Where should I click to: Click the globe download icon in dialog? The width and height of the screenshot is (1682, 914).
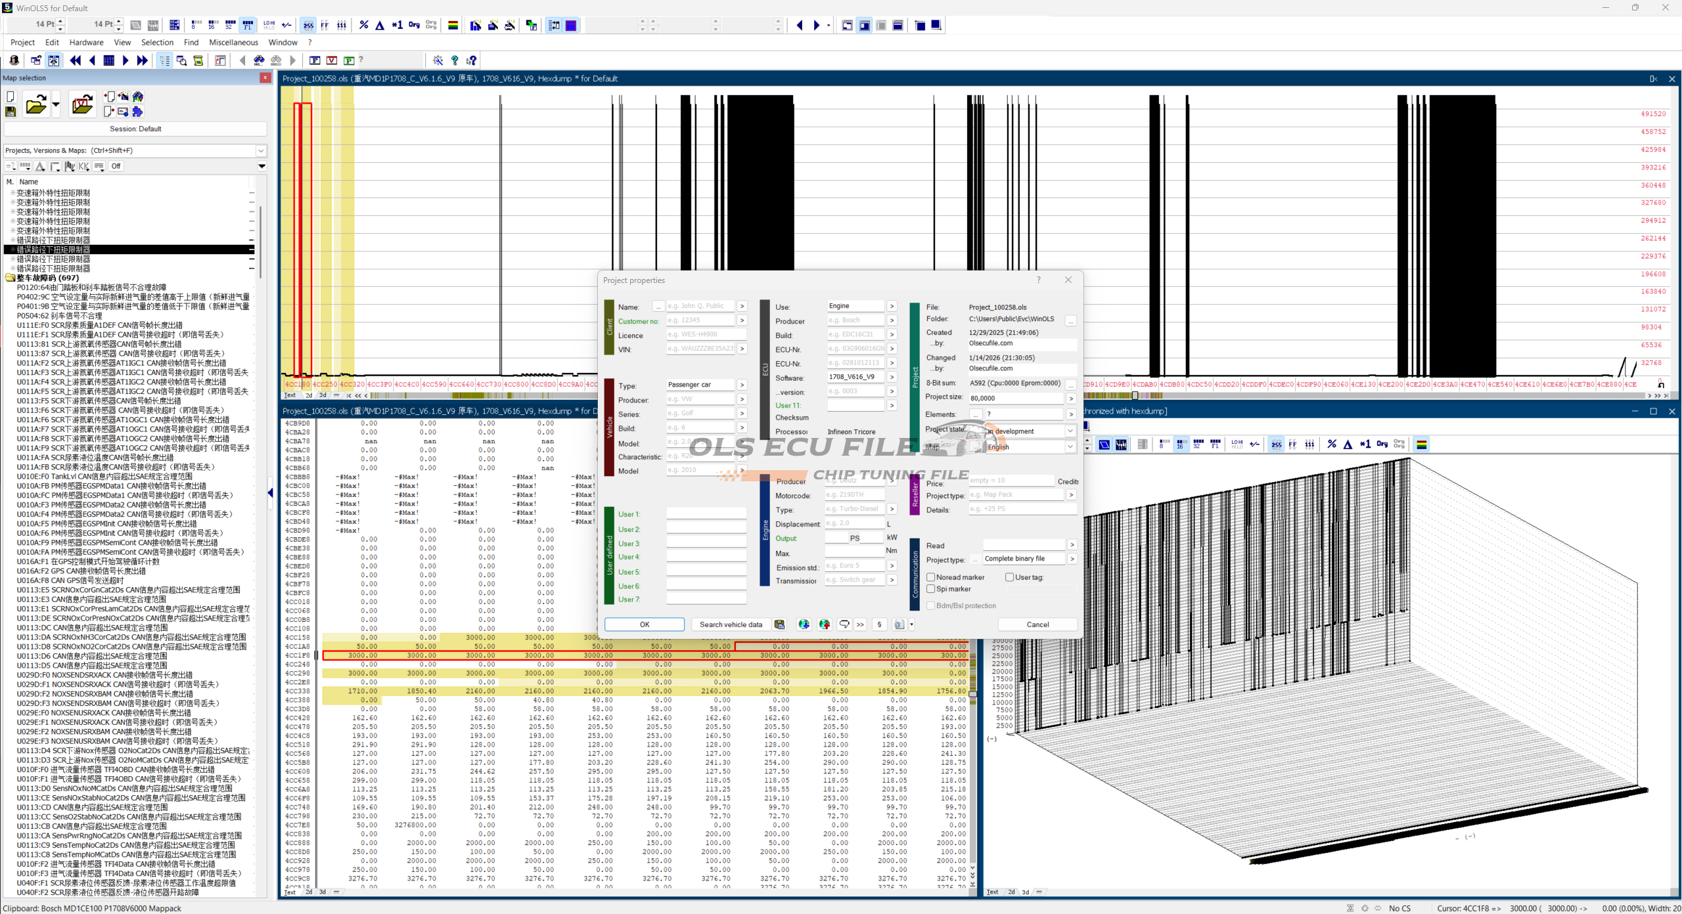(804, 624)
